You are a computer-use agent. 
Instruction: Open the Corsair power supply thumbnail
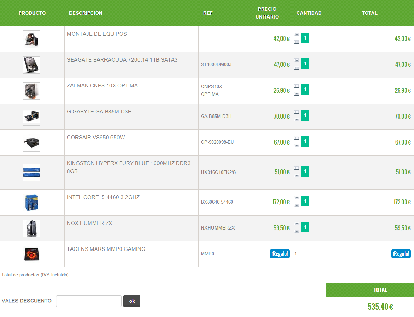32,142
